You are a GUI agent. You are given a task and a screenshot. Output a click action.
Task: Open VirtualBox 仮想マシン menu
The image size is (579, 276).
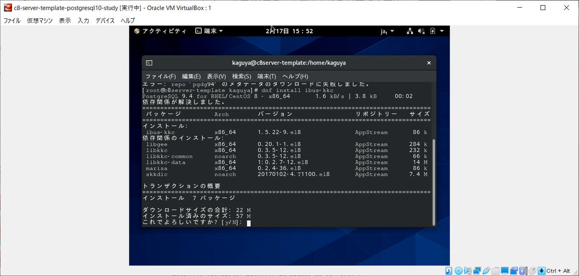pos(40,21)
